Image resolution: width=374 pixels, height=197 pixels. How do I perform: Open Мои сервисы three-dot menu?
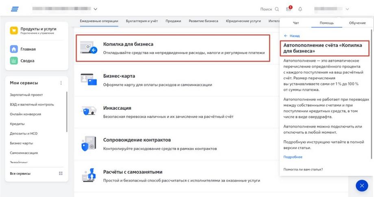point(61,83)
